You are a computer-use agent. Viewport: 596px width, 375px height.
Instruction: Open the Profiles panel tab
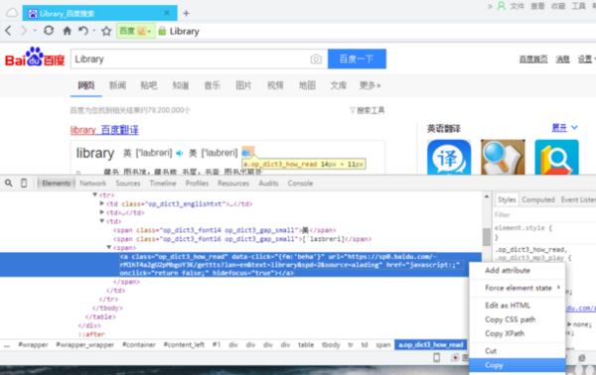tap(197, 184)
